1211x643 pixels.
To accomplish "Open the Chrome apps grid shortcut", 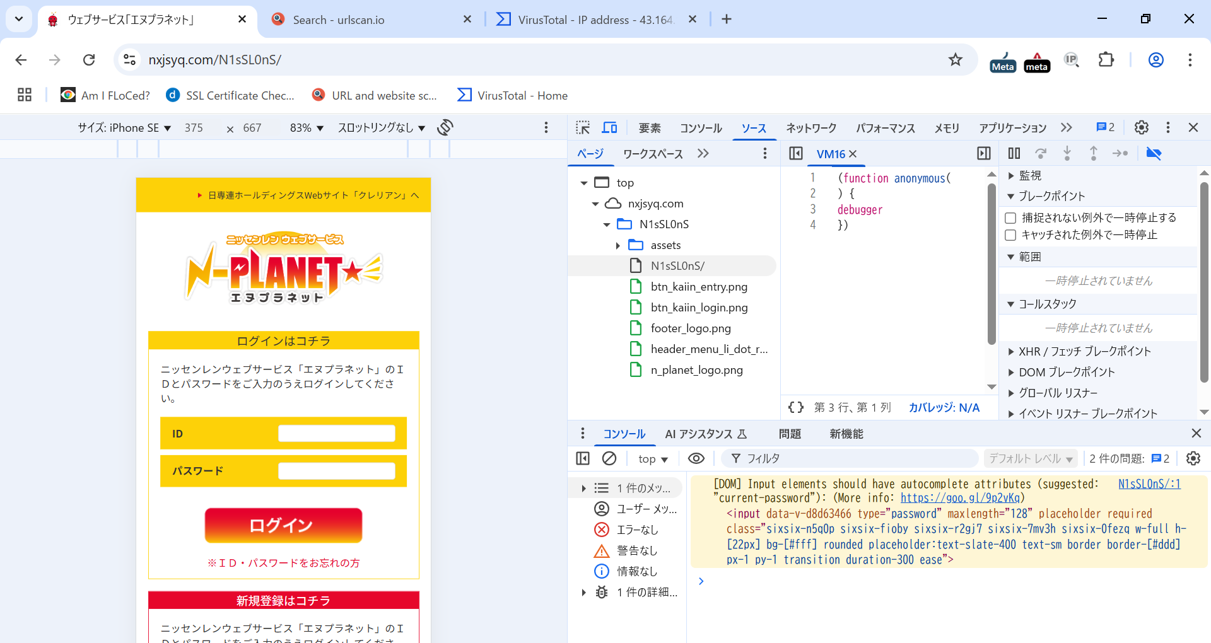I will click(x=25, y=95).
